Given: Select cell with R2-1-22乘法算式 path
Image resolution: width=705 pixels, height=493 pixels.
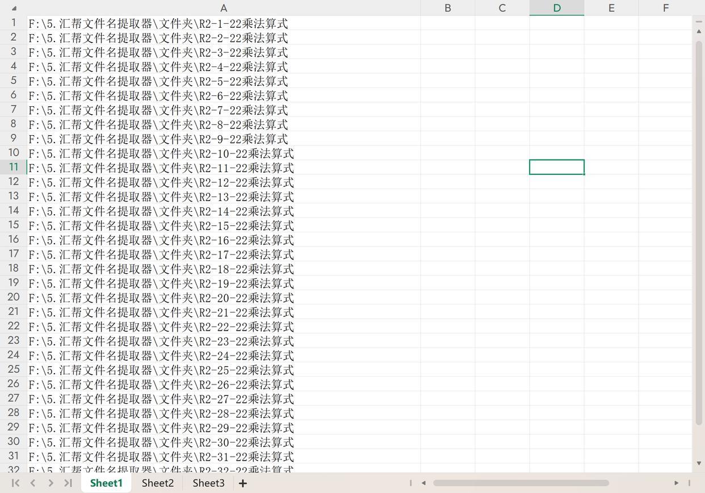Looking at the screenshot, I should pyautogui.click(x=224, y=23).
